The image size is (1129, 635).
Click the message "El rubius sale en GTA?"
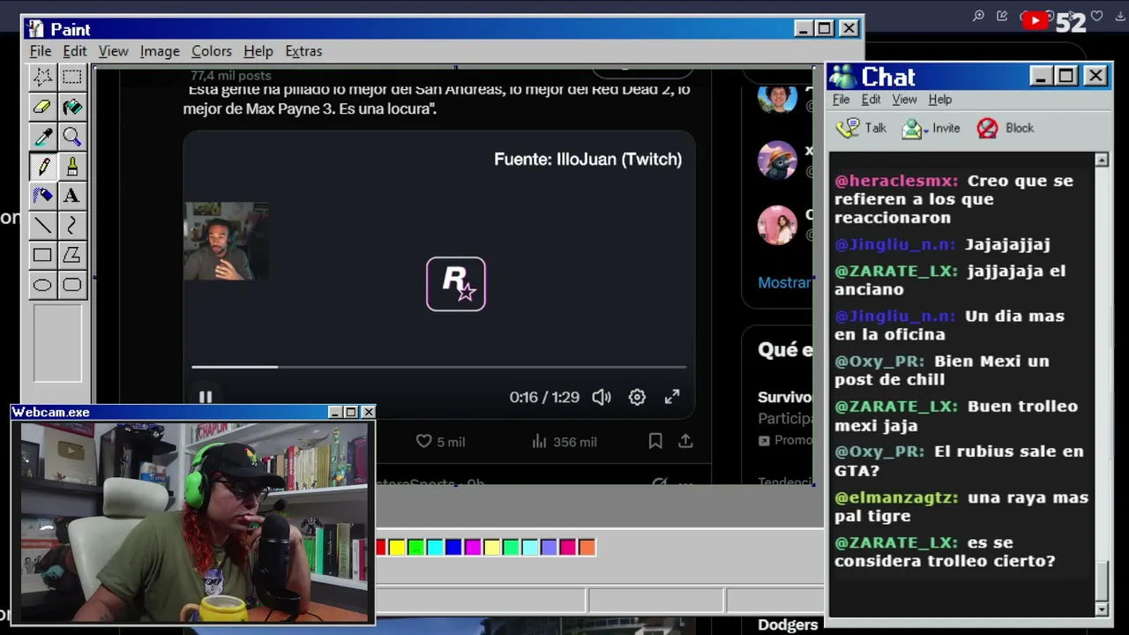959,461
